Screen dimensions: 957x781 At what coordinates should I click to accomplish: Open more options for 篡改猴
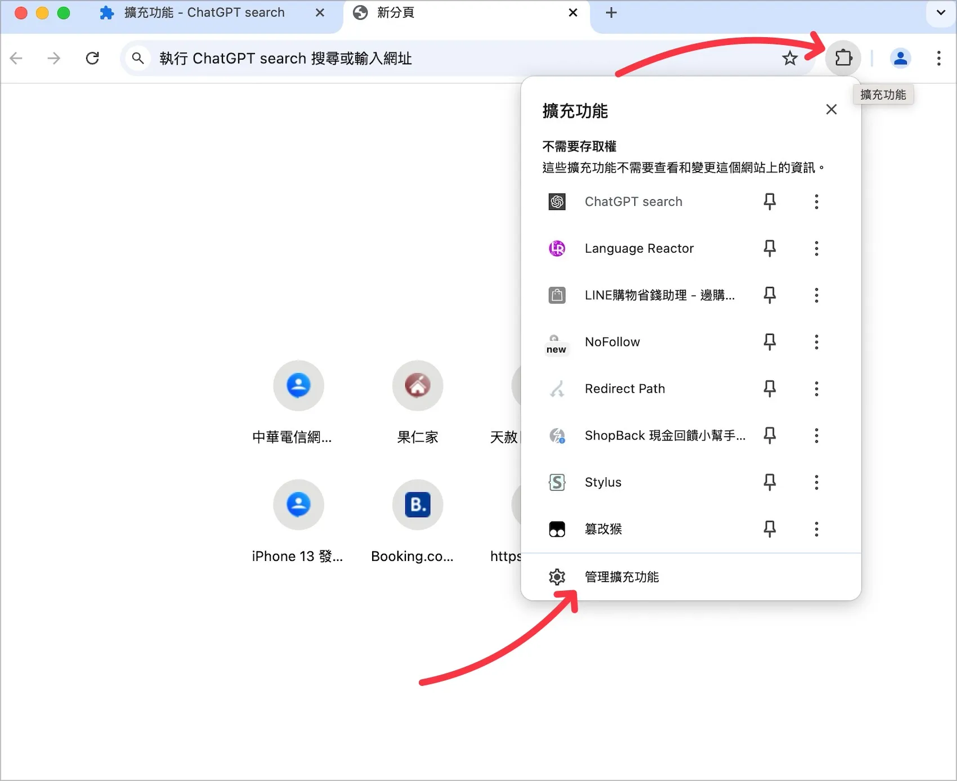[x=816, y=528]
